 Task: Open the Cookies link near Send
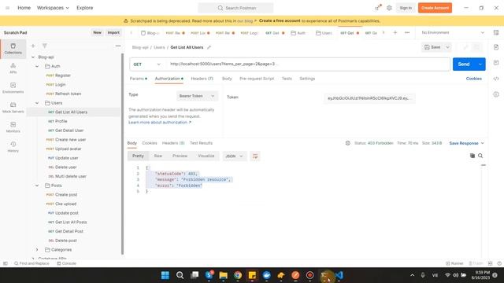(x=473, y=79)
